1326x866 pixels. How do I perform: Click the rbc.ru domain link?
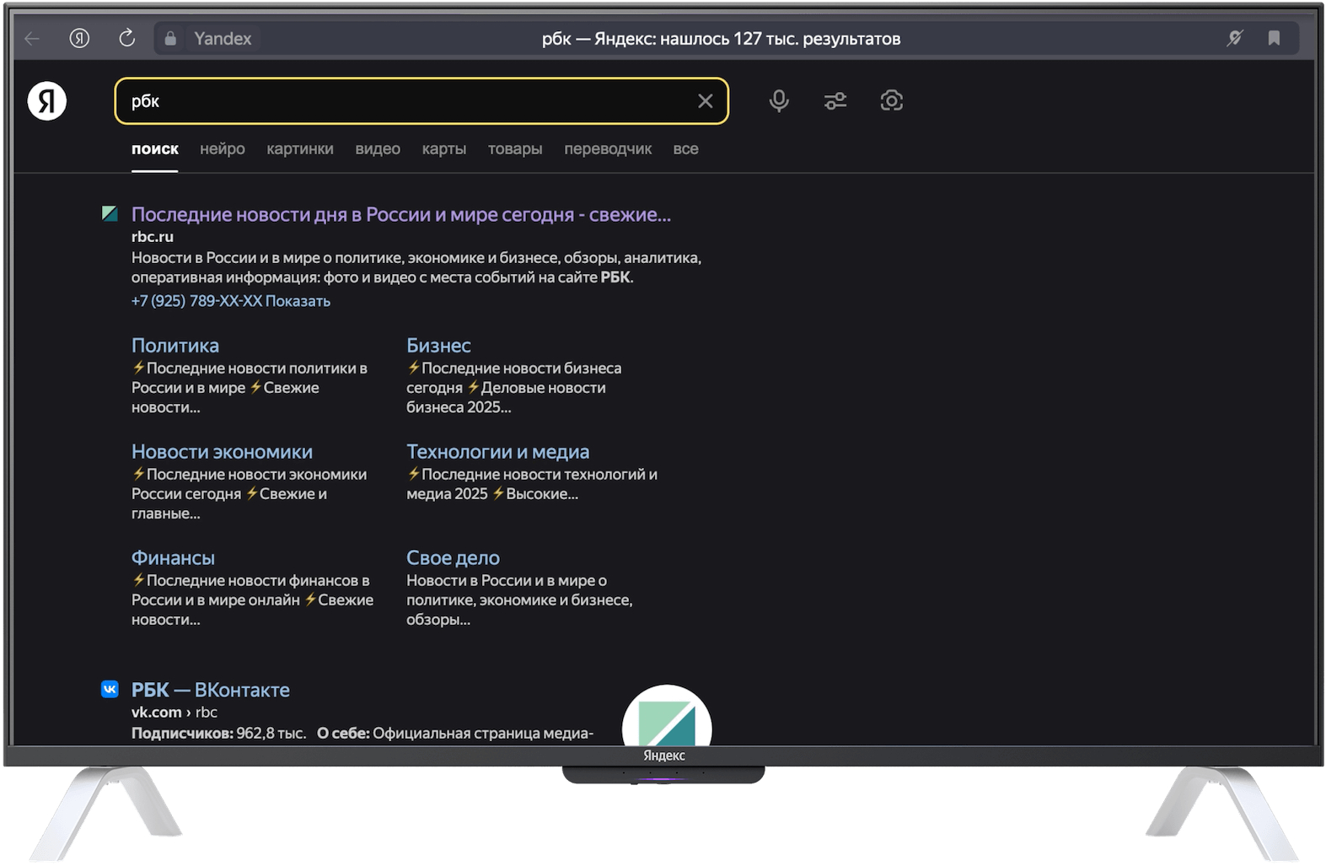(153, 237)
